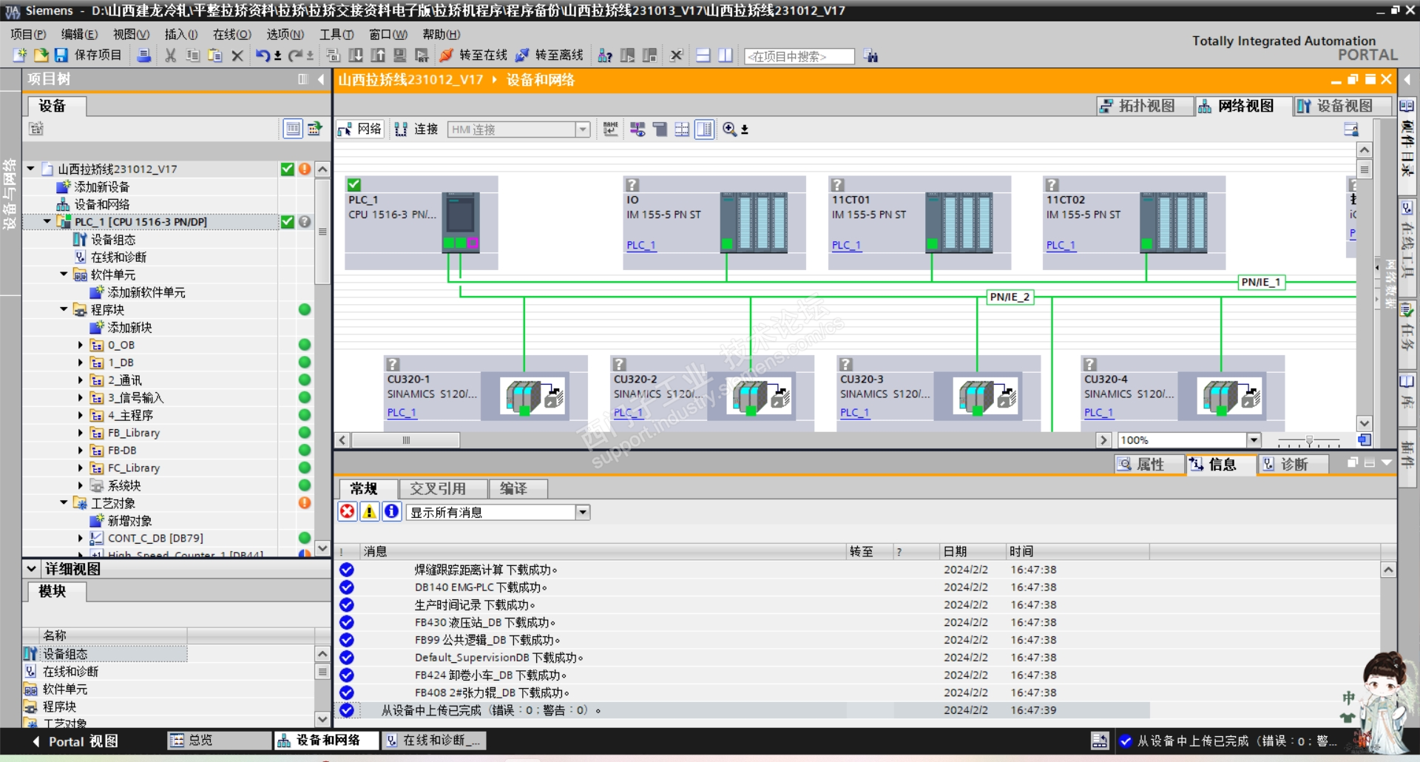Viewport: 1420px width, 762px height.
Task: Click the paste clipboard icon
Action: 215,55
